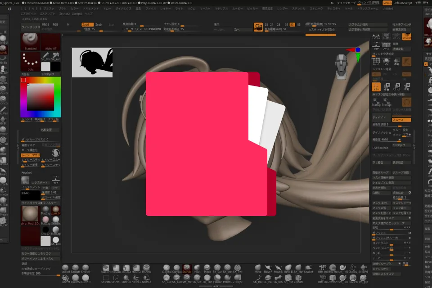This screenshot has width=432, height=288.
Task: Select the SK_Pen stroke icon
Action: [x=45, y=57]
